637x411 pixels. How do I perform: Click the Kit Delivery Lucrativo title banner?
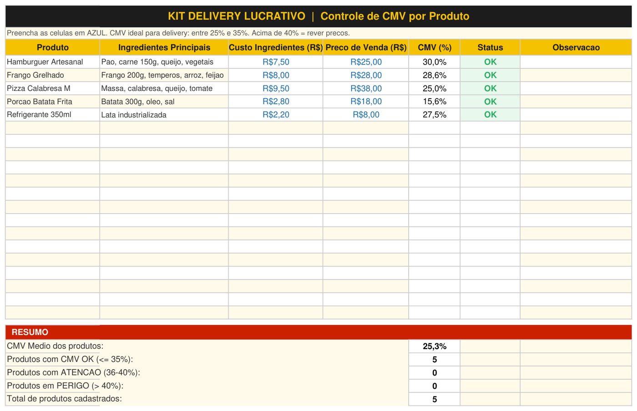(x=318, y=16)
